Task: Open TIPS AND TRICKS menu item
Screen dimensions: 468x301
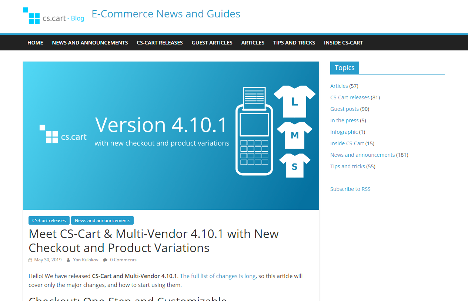Action: tap(294, 43)
